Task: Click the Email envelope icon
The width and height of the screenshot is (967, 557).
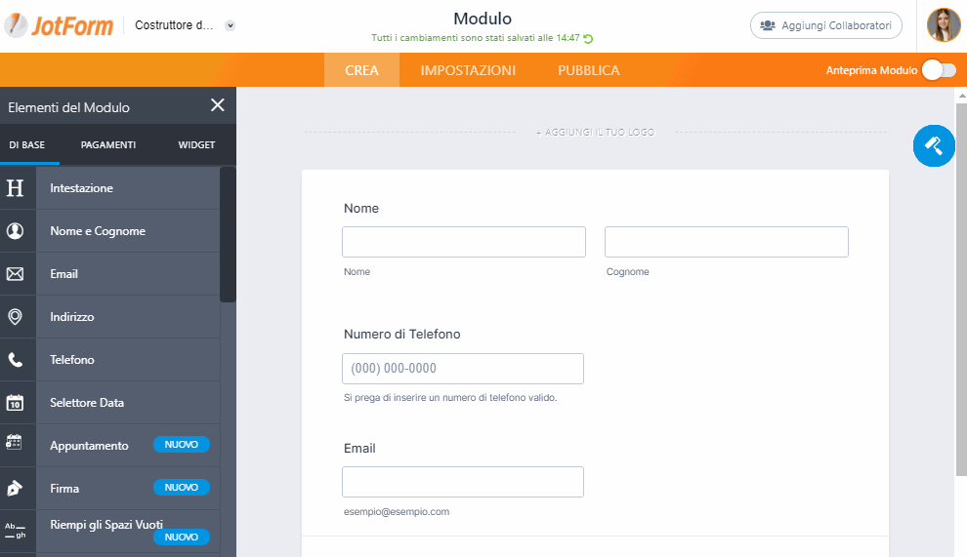Action: (16, 274)
